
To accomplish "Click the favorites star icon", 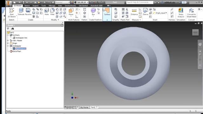I will [x=159, y=2].
